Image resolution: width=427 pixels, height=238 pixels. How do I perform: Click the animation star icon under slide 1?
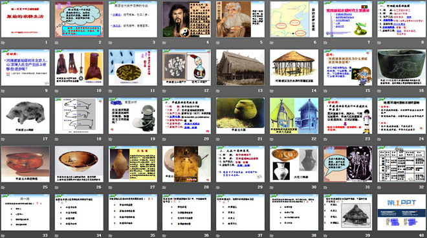click(3, 43)
